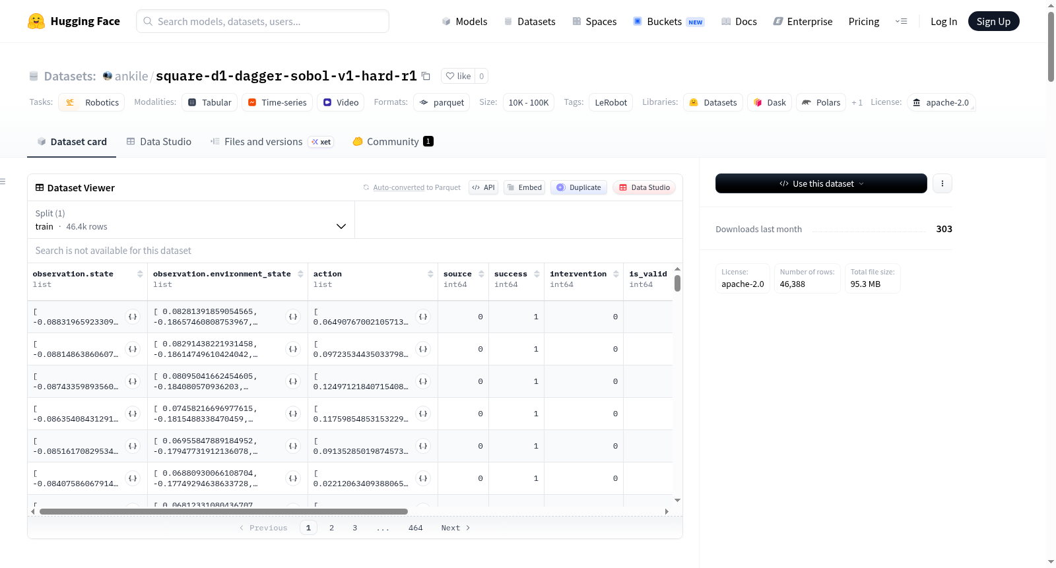Viewport: 1056px width, 568px height.
Task: Select the parquet format tag
Action: [x=442, y=102]
